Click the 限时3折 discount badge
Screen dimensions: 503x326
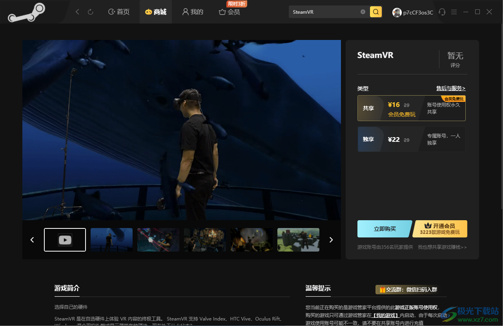click(237, 4)
